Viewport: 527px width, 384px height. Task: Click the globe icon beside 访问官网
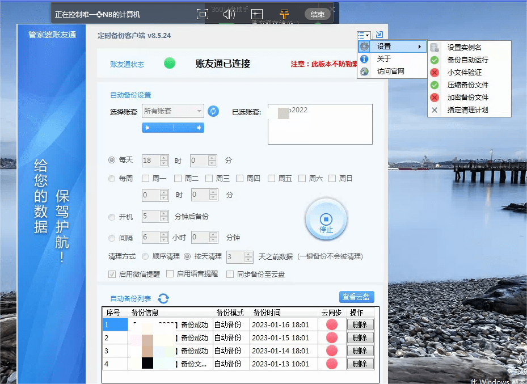364,71
